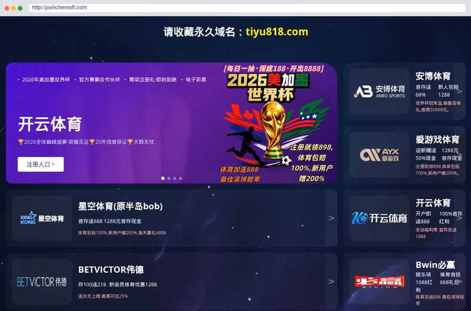Click the 体育包赔100% red promo text
Screen dimensions: 471x311
coord(122,233)
